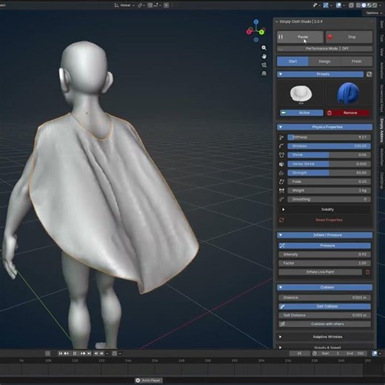Screen dimensions: 385x385
Task: Click the icon left of Vertex Shrink
Action: point(281,164)
